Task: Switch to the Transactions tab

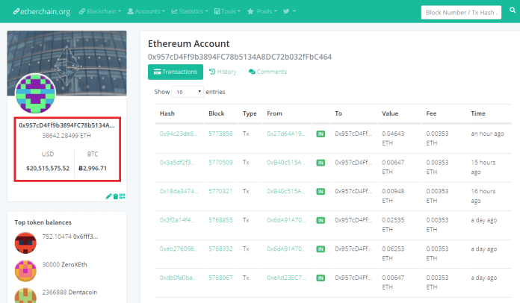Action: coord(176,72)
